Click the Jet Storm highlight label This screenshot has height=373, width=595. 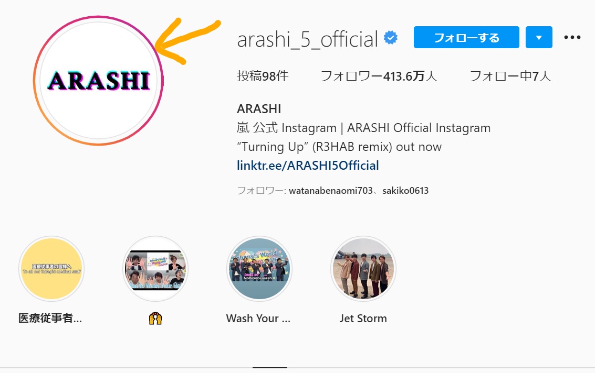(363, 319)
